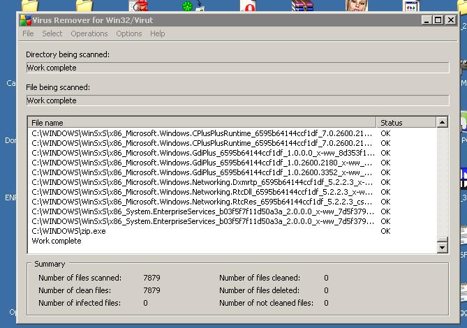Click the WinRAR books desktop icon

(302, 6)
